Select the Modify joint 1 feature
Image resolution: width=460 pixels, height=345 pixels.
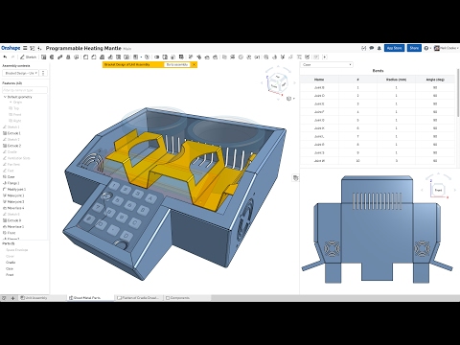pyautogui.click(x=16, y=190)
